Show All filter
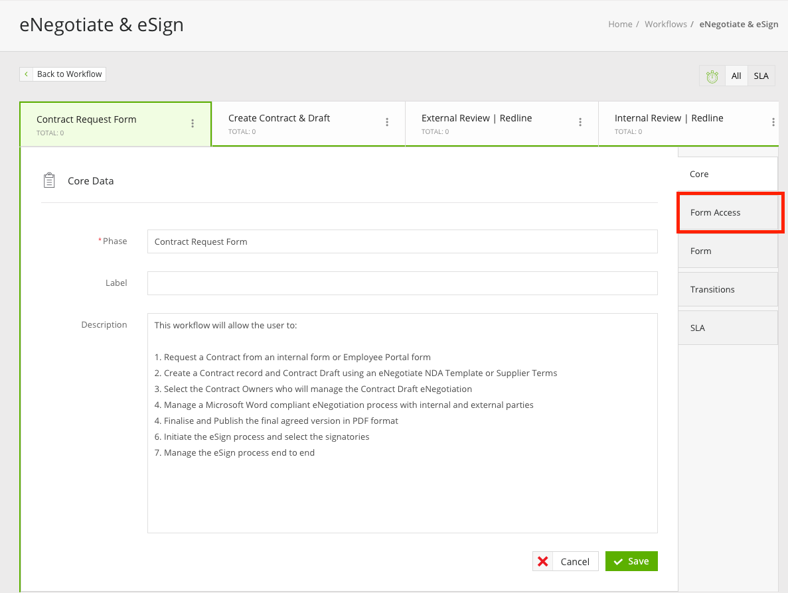 pos(736,76)
